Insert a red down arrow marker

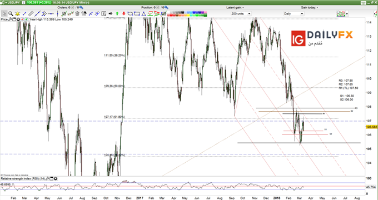(x=123, y=13)
